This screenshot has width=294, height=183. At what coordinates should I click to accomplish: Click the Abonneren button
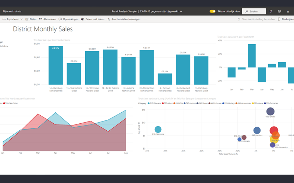point(47,19)
